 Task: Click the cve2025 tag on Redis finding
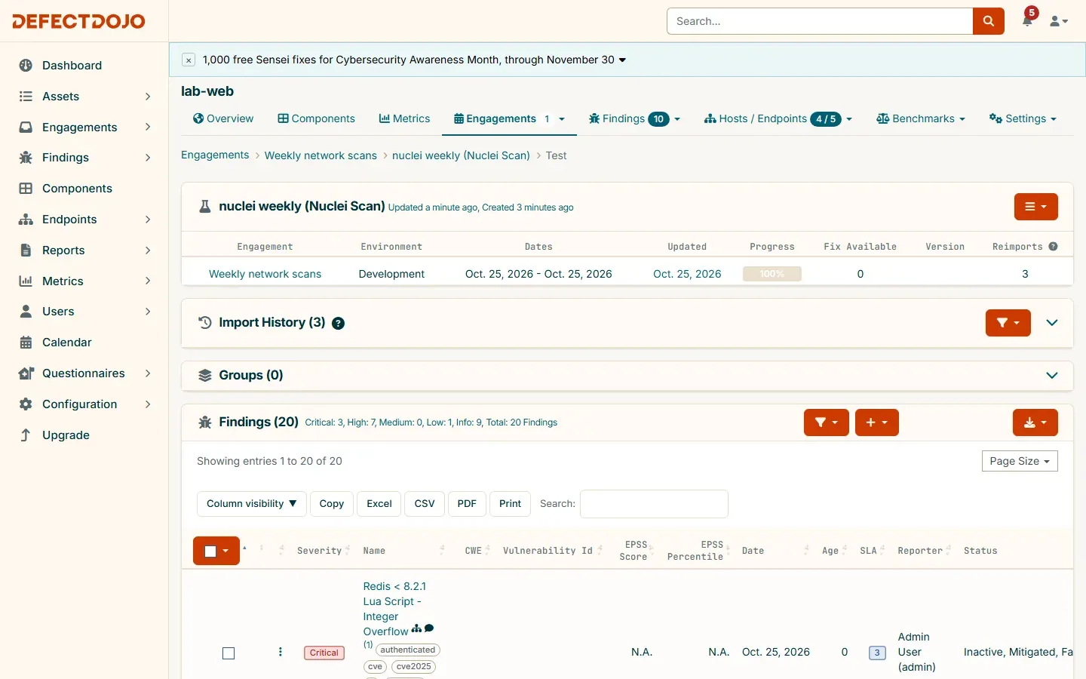(414, 667)
